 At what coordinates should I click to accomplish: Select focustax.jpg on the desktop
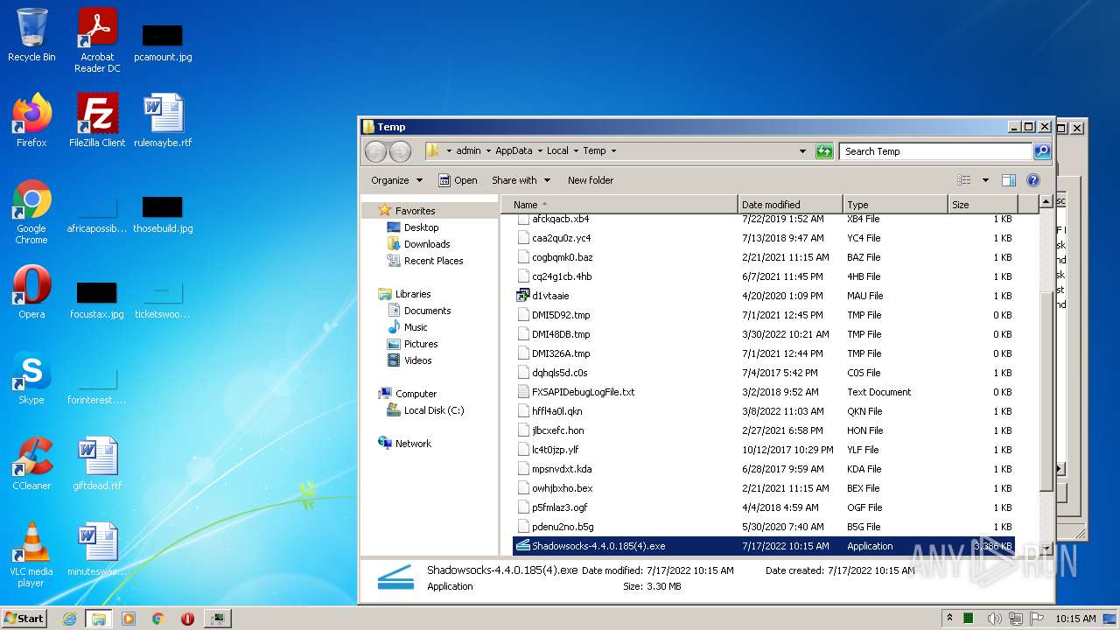click(97, 298)
